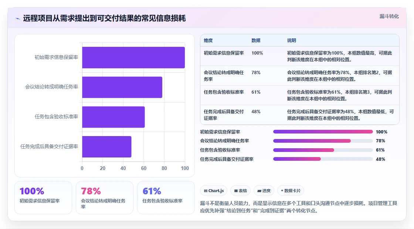Click the 说明 table column header
Image resolution: width=414 pixels, height=229 pixels.
coord(292,40)
